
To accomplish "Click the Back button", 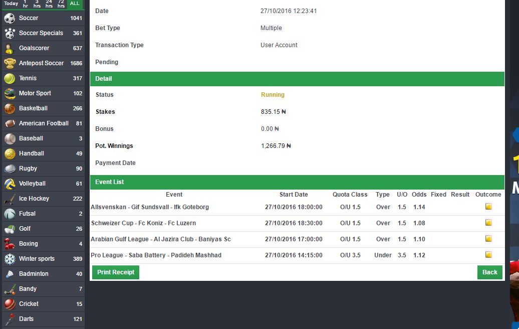I will pos(489,272).
